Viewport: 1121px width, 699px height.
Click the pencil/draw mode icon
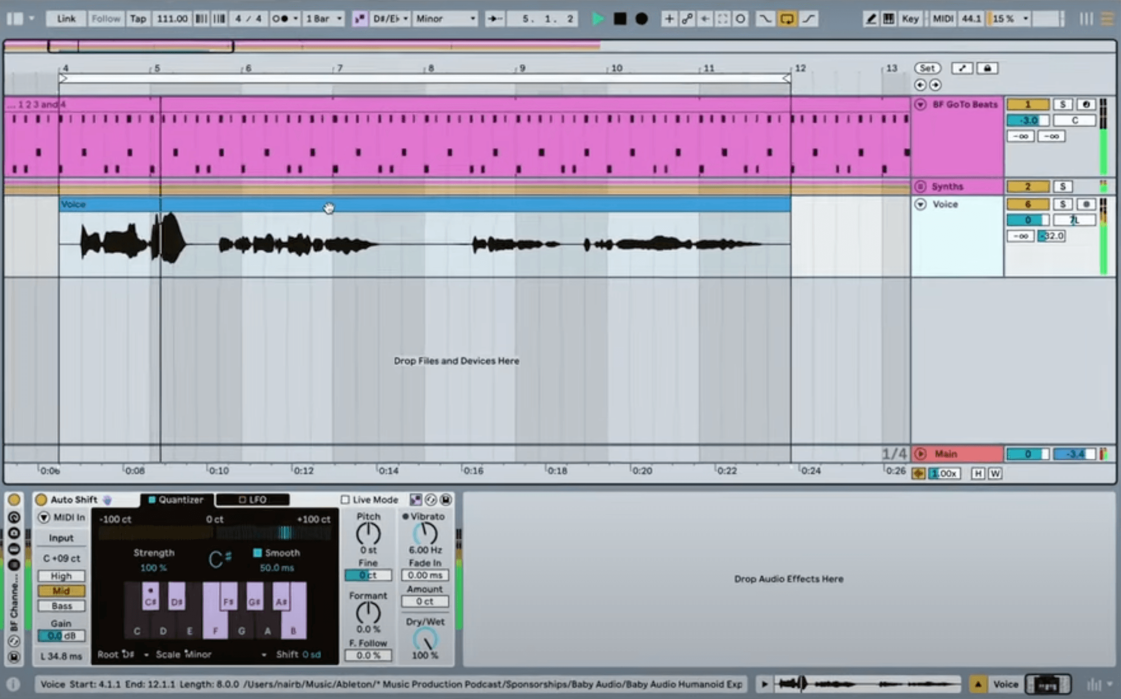click(869, 19)
